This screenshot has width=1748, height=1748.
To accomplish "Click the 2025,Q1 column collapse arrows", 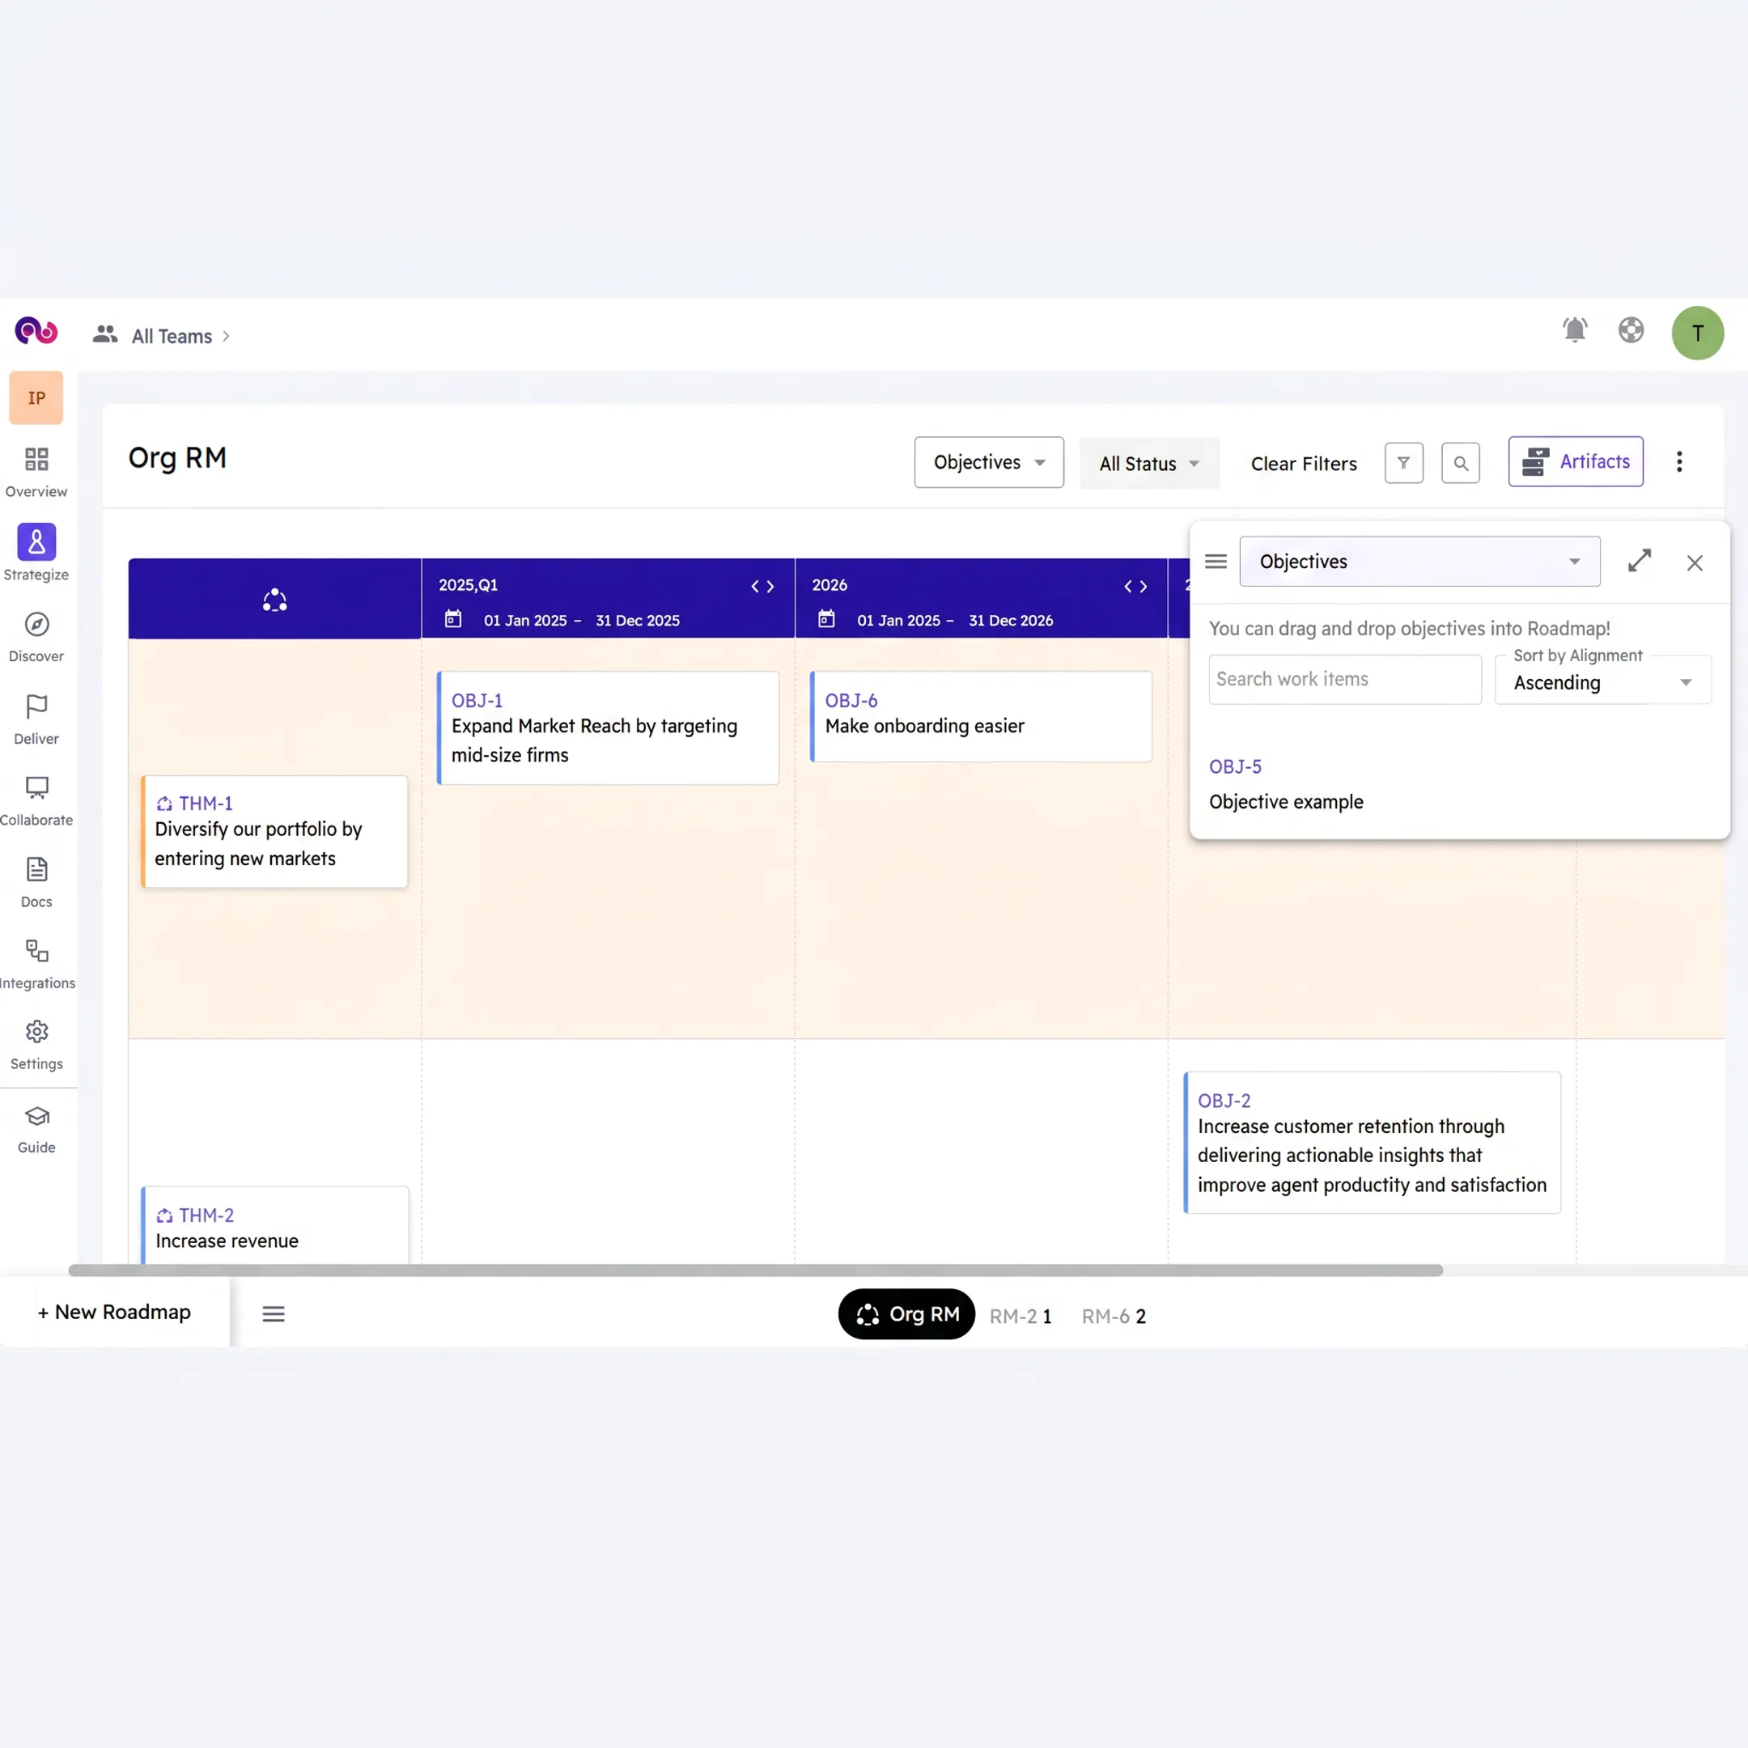I will (x=762, y=586).
